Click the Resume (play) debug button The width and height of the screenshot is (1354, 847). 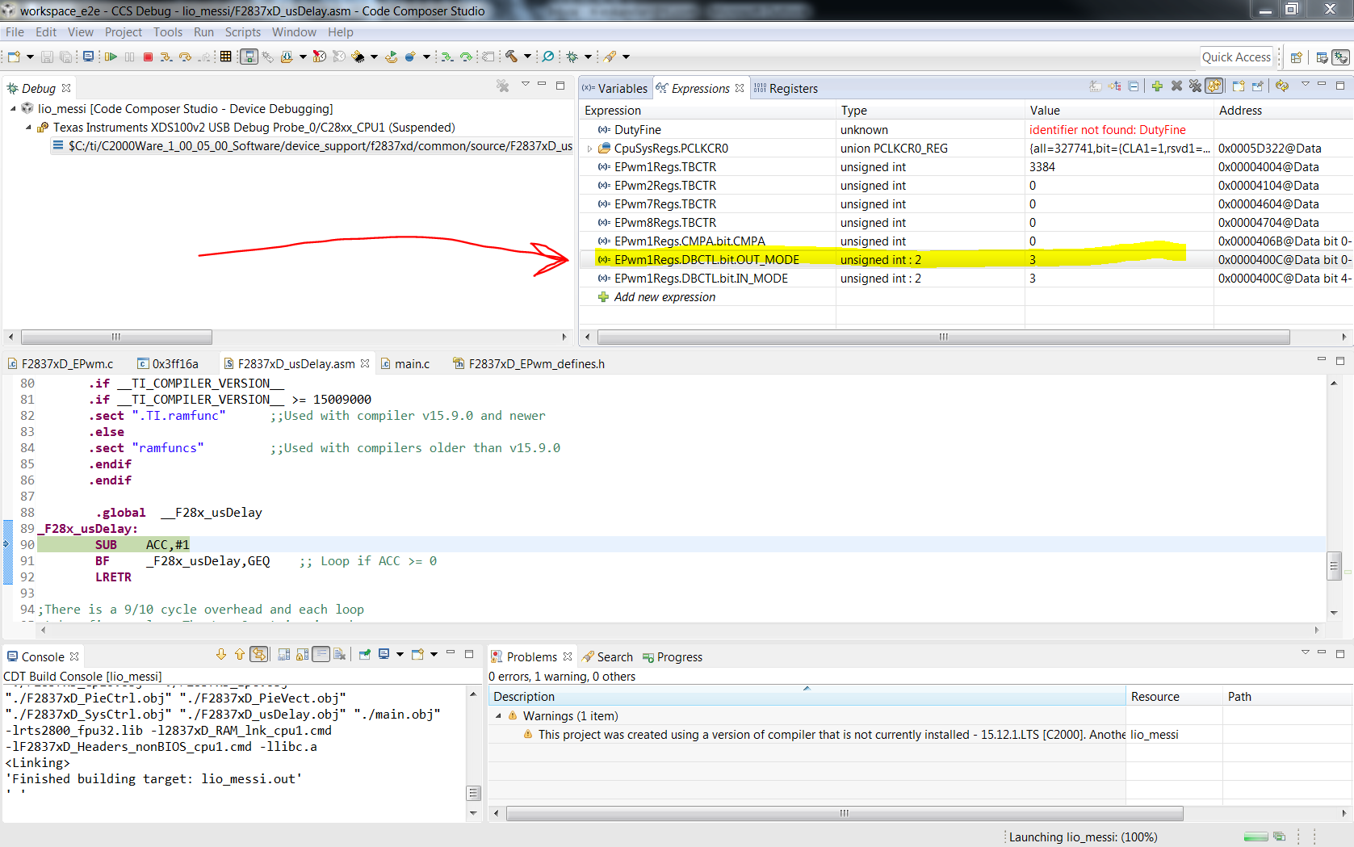tap(111, 57)
